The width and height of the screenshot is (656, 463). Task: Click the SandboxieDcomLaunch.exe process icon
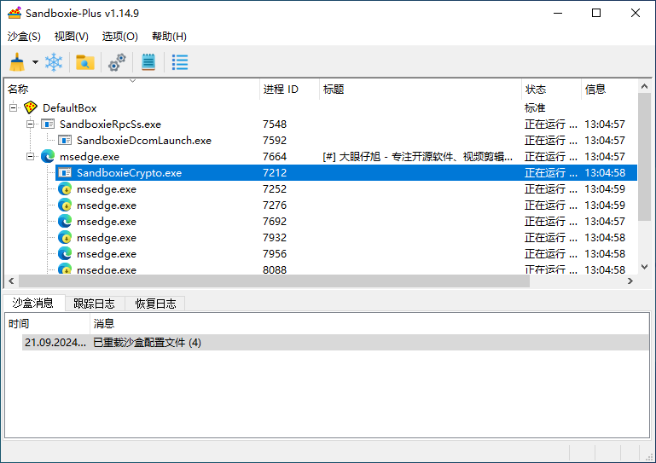pos(65,140)
